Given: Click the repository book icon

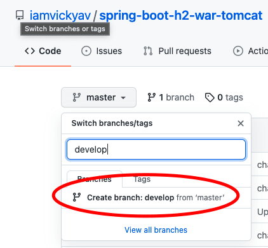Looking at the screenshot, I should tap(20, 16).
